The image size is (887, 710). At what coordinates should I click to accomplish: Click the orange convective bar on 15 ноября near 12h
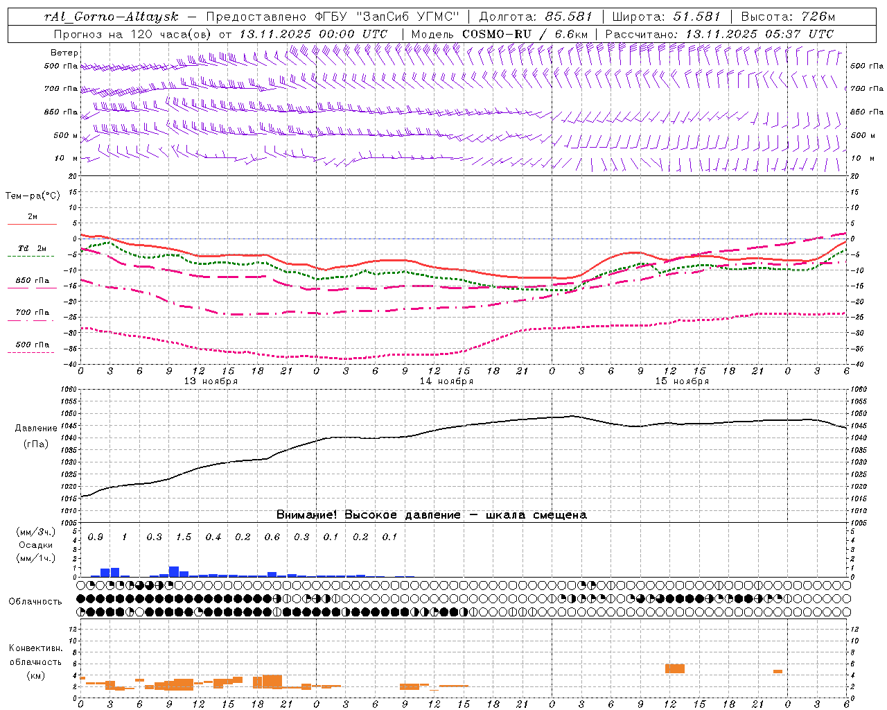click(674, 668)
